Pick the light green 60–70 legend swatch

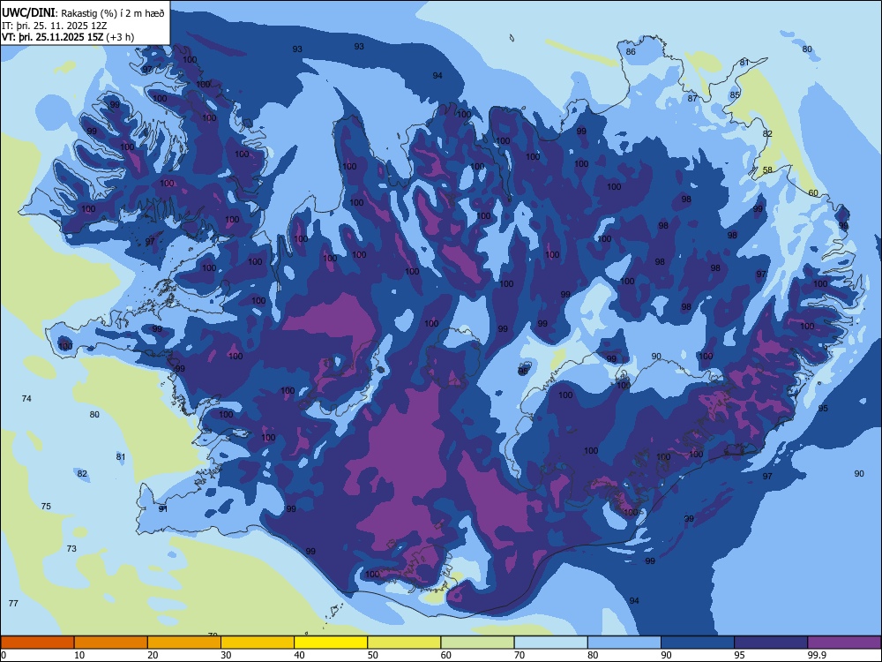[x=477, y=643]
